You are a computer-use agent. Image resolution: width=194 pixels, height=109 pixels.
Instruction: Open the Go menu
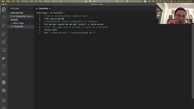(36, 1)
